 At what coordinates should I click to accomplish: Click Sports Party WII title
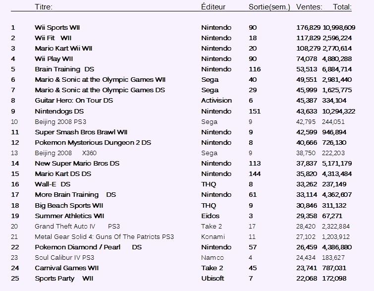click(64, 279)
